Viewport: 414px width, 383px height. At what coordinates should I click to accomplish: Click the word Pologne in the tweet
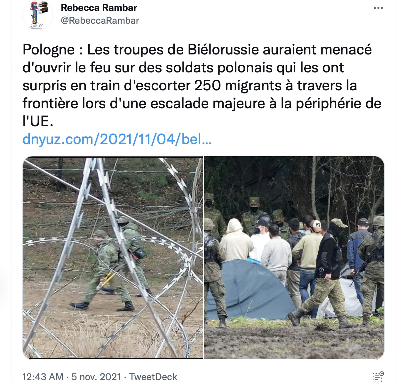[x=49, y=50]
